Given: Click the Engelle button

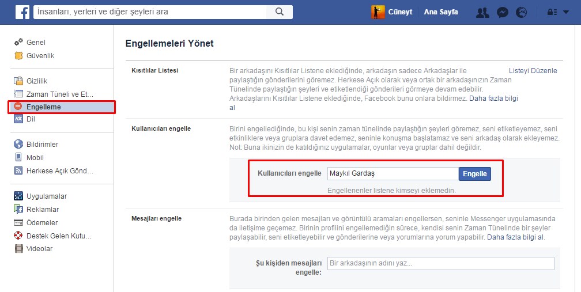Looking at the screenshot, I should tap(474, 174).
